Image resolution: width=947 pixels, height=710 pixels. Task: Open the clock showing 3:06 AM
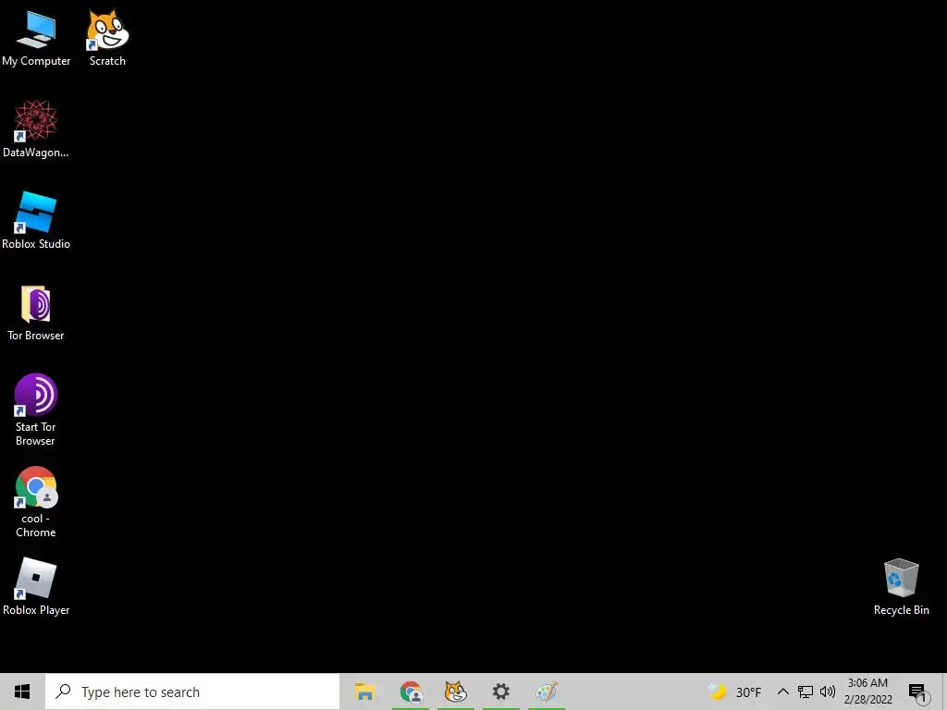point(867,692)
